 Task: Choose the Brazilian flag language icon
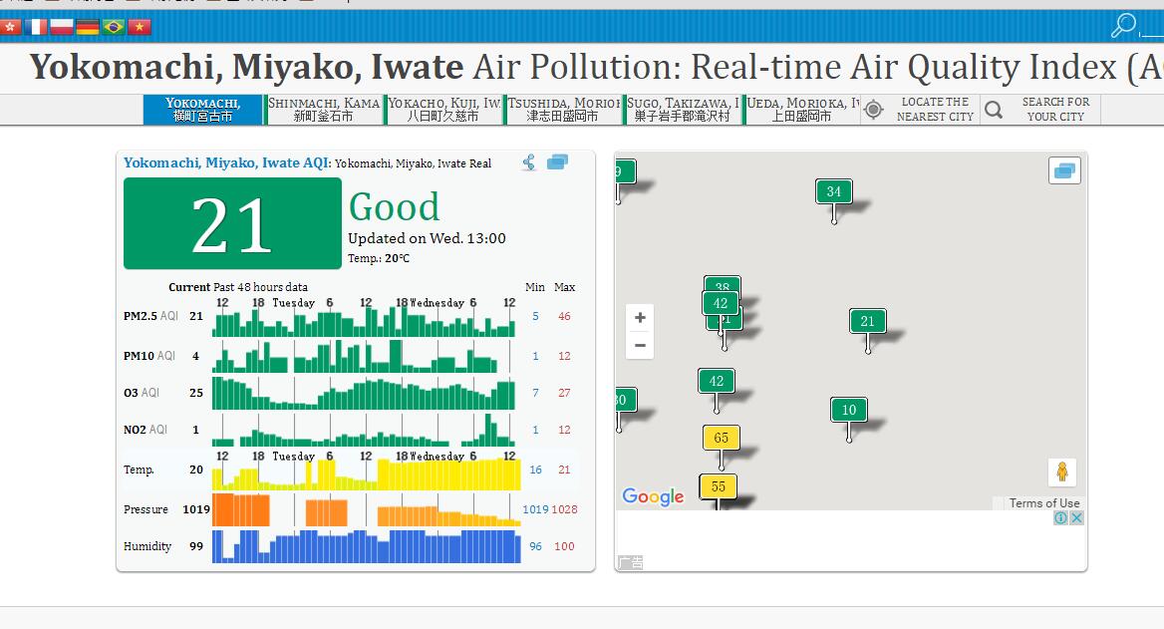(x=114, y=28)
